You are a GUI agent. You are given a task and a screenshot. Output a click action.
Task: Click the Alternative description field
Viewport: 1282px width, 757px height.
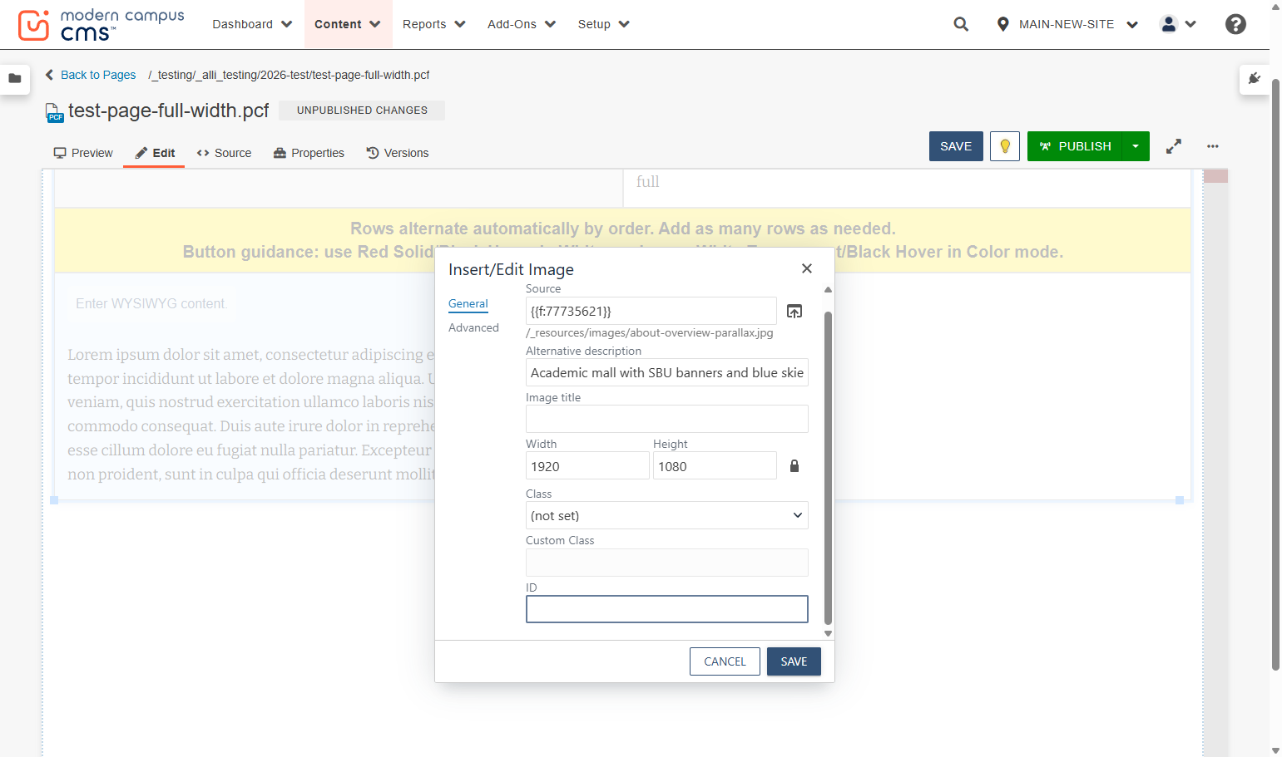tap(667, 372)
